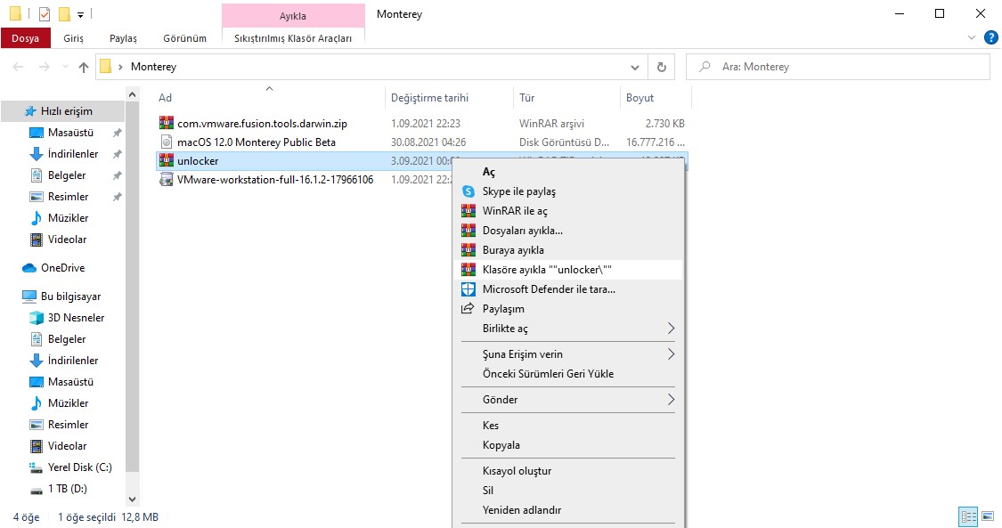
Task: Open the recent locations dropdown arrow
Action: click(64, 67)
